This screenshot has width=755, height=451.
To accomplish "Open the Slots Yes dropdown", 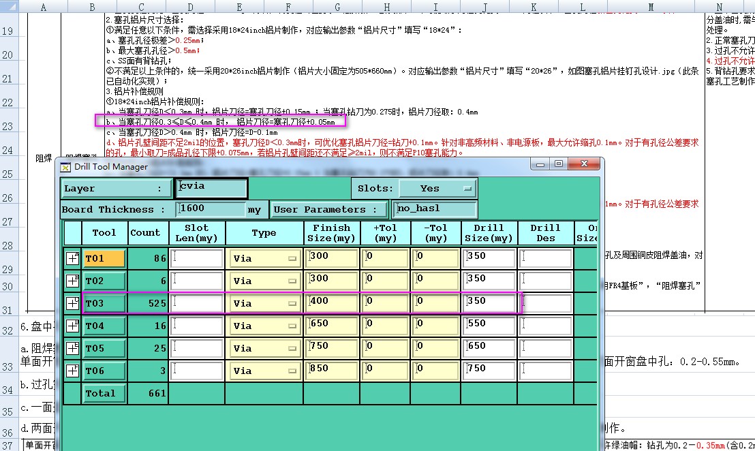I will click(x=437, y=188).
